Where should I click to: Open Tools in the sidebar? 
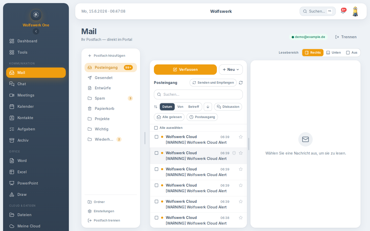coord(36,52)
